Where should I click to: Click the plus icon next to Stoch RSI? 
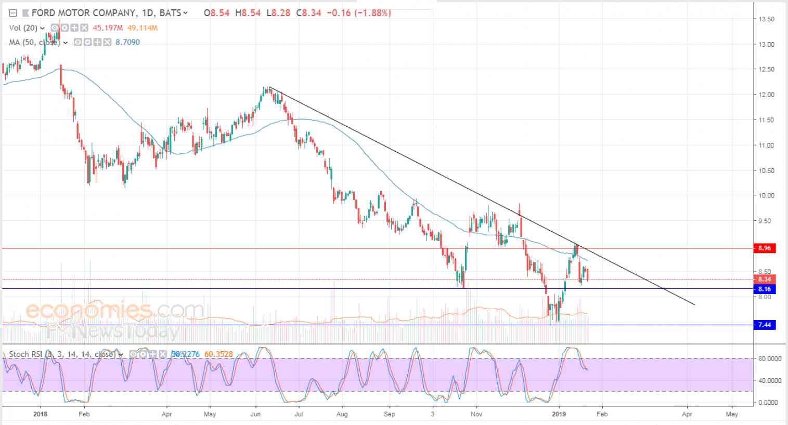[153, 354]
